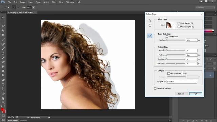
Task: Tick the Remember Settings checkbox
Action: click(x=155, y=88)
